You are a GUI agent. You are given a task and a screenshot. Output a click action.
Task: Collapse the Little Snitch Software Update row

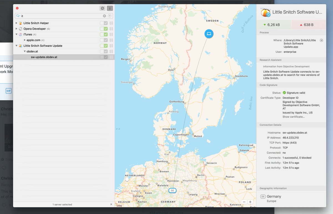click(x=16, y=46)
